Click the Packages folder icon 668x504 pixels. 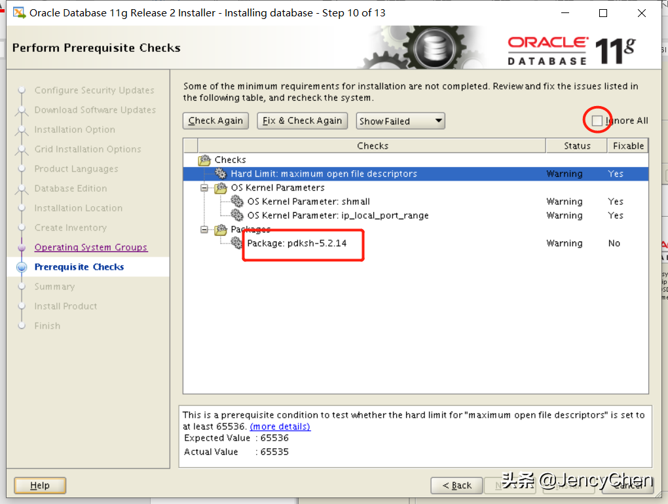(221, 230)
